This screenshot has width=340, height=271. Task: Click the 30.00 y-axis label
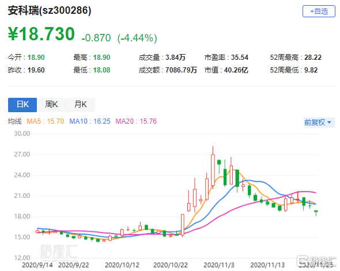[x=22, y=133]
